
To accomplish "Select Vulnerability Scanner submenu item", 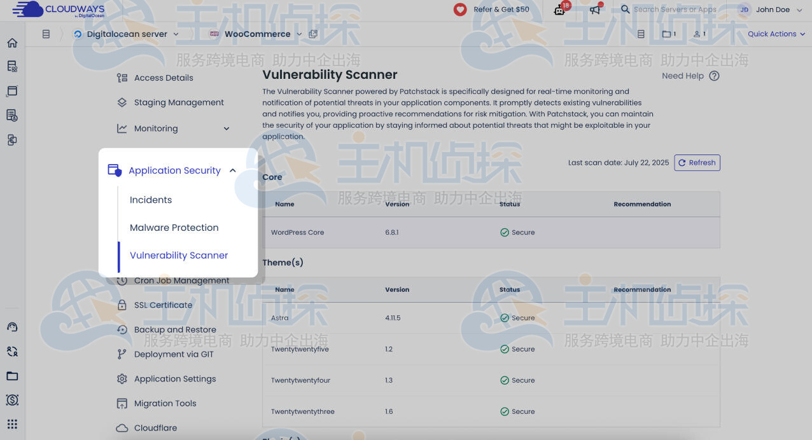I will coord(179,256).
